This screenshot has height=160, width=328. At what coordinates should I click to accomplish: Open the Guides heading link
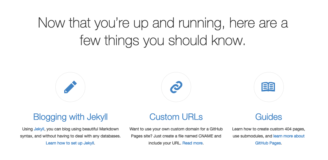pyautogui.click(x=268, y=117)
